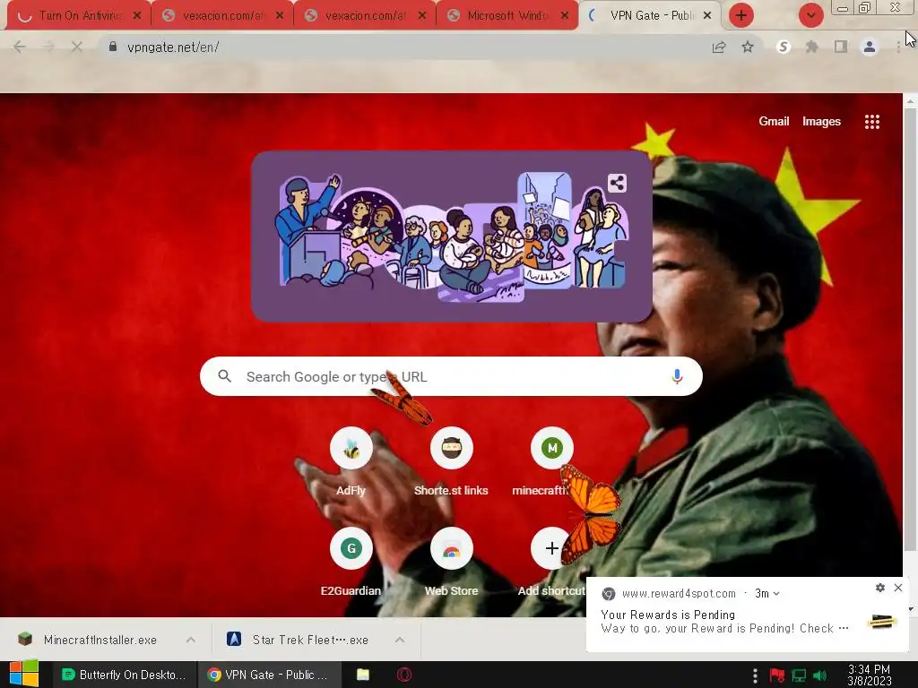This screenshot has height=688, width=918.
Task: Close the Microsoft Windows tab
Action: point(565,16)
